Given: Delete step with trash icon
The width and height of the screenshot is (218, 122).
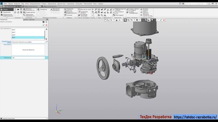Looking at the screenshot, I should pos(46,39).
